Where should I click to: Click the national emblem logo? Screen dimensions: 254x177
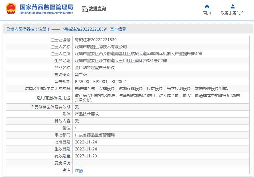click(11, 8)
